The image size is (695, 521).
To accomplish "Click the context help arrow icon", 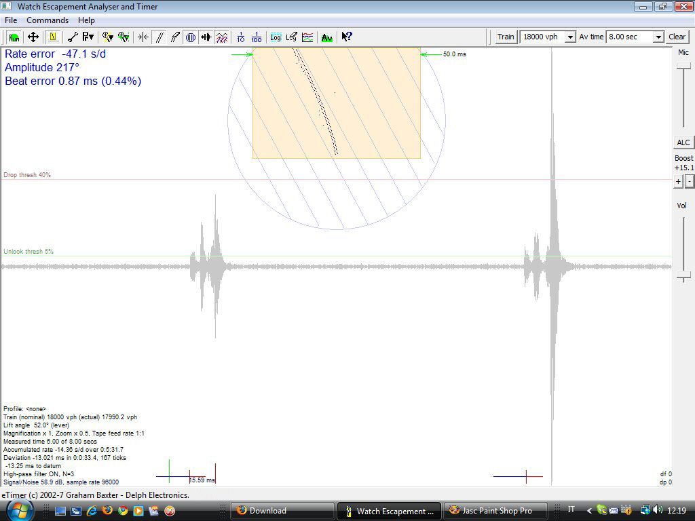I will pyautogui.click(x=346, y=37).
